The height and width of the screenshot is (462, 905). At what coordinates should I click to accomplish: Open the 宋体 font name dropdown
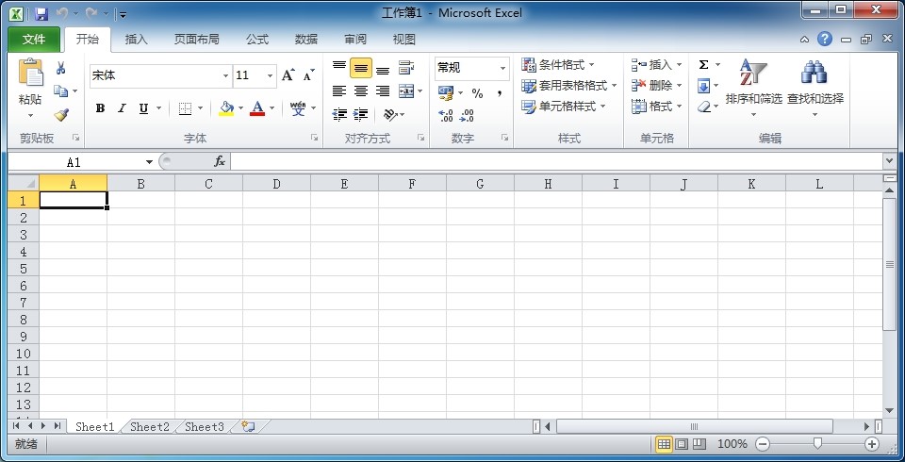coord(225,75)
